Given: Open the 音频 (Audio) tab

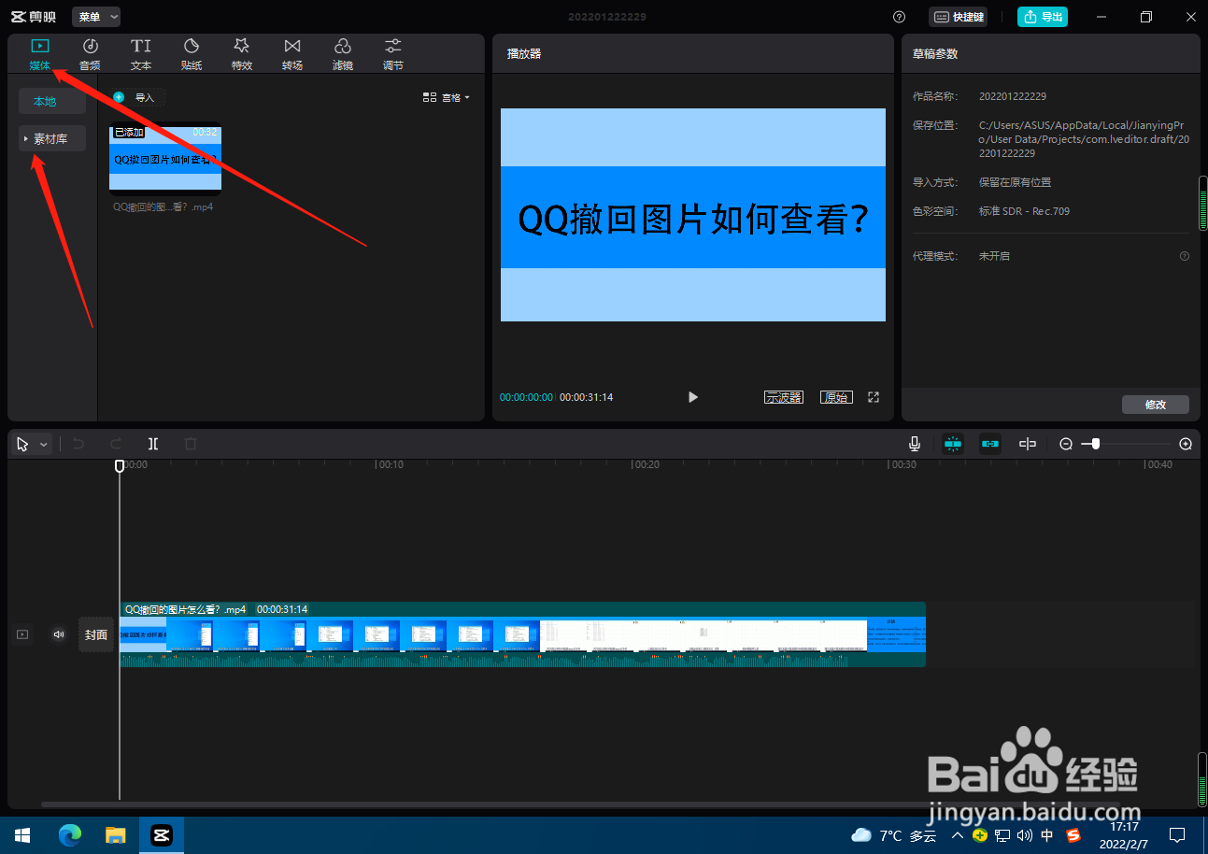Looking at the screenshot, I should pos(90,54).
